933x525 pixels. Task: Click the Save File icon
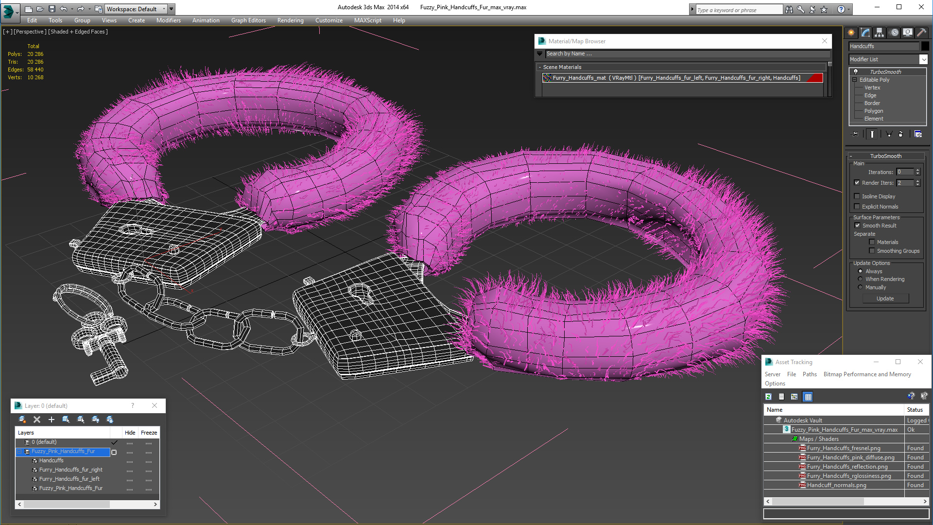pyautogui.click(x=52, y=9)
